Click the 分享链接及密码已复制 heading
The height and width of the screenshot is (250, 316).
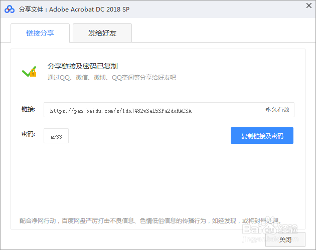tap(83, 66)
